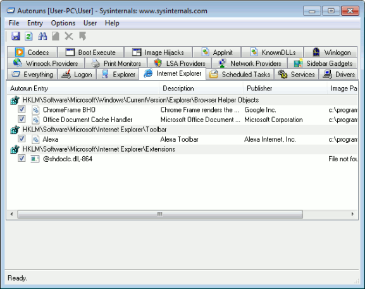
Task: Click the scrollbar left arrow
Action: pos(11,214)
